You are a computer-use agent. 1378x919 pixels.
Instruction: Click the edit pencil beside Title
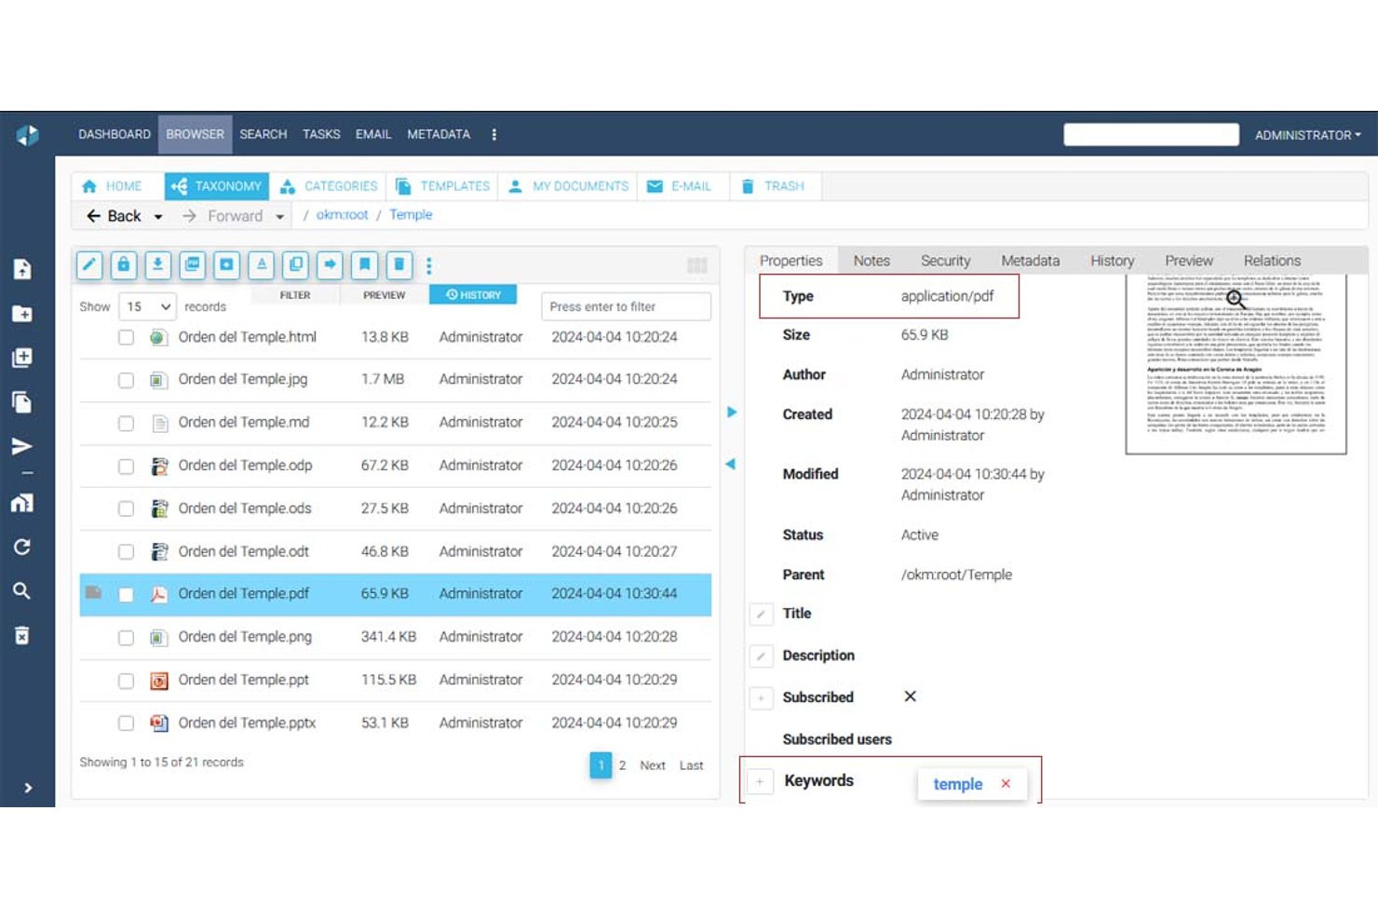(x=761, y=614)
